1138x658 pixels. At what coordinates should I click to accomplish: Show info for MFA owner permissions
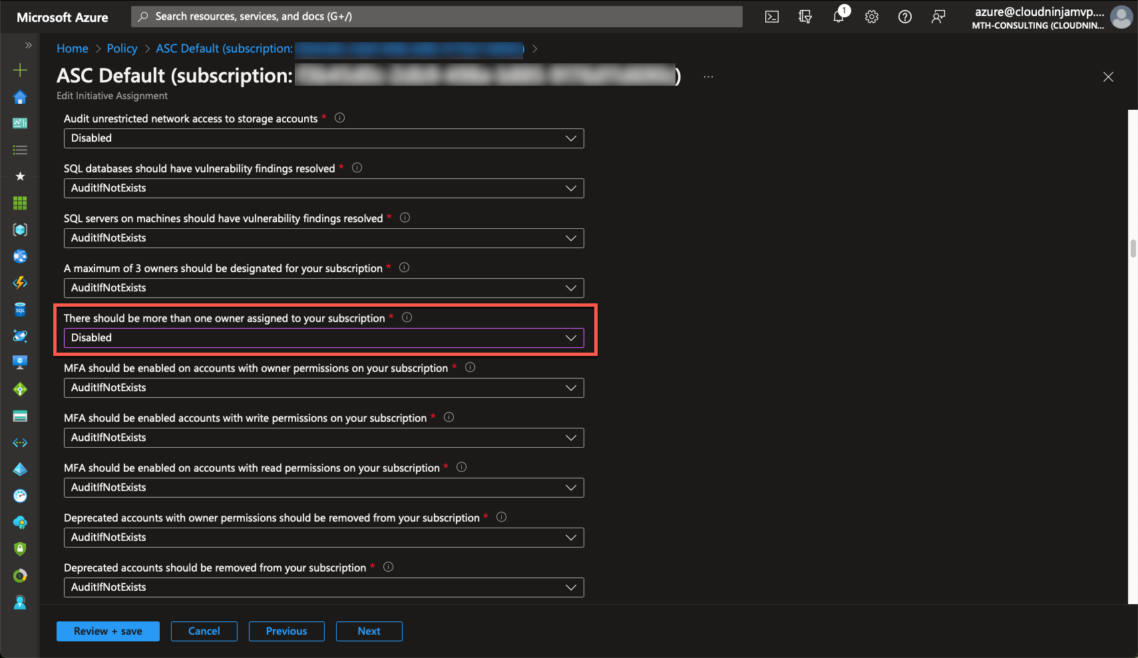(x=470, y=367)
